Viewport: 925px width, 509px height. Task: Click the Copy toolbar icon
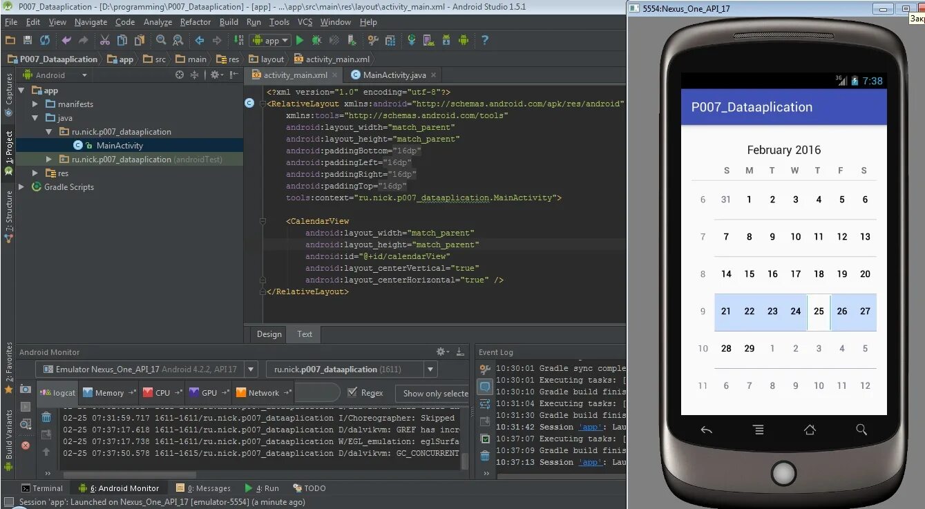122,41
